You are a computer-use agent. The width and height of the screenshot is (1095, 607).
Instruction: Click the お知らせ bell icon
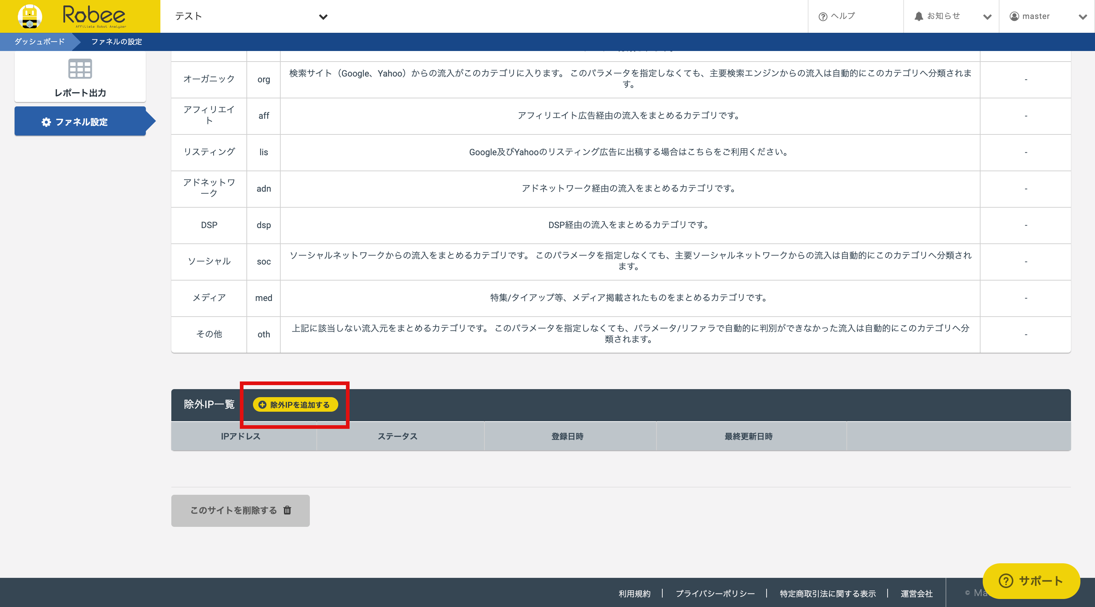pos(919,16)
